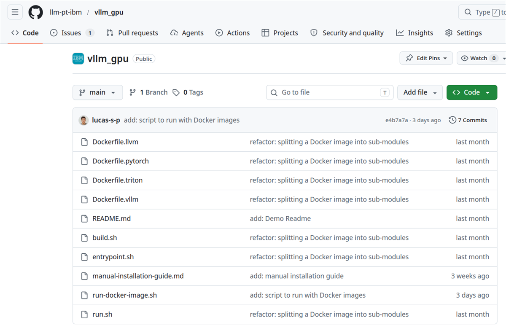The width and height of the screenshot is (506, 328).
Task: Click the file icon beside manual-installation-guide.md
Action: pyautogui.click(x=84, y=276)
